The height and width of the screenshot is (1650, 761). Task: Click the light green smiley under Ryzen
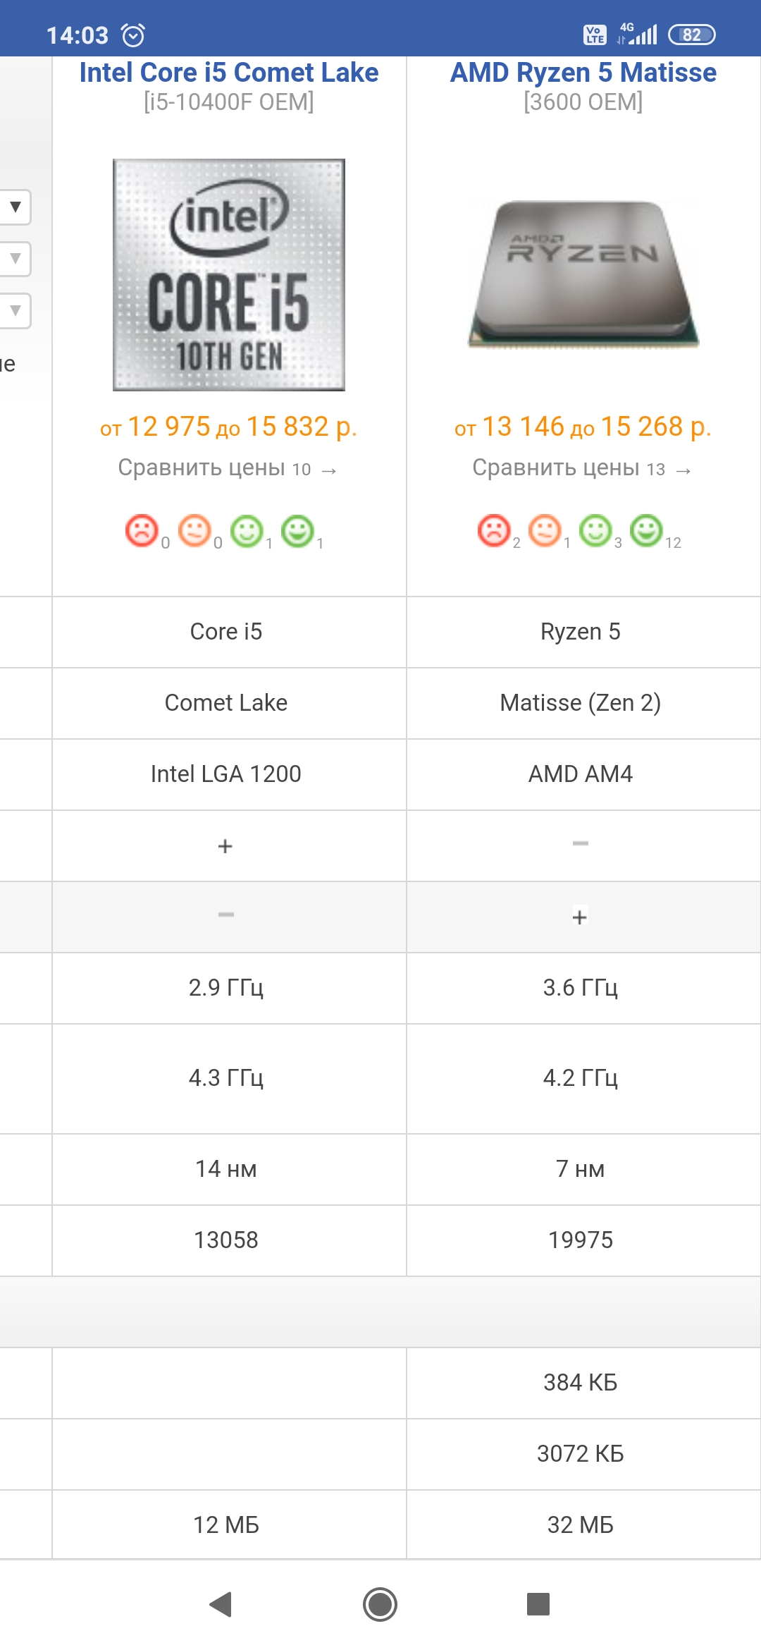pos(595,530)
